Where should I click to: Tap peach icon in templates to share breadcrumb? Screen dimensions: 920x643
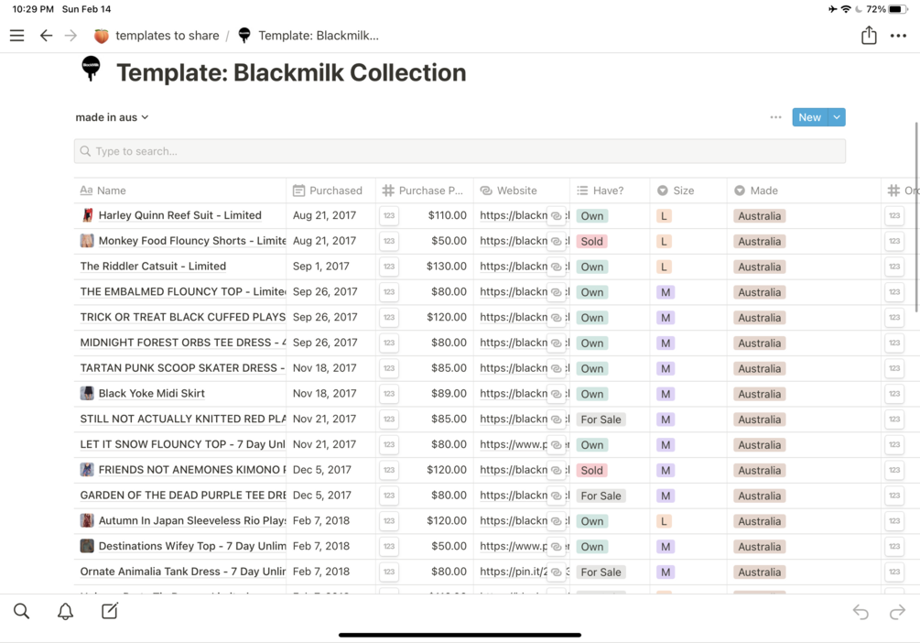[x=101, y=36]
